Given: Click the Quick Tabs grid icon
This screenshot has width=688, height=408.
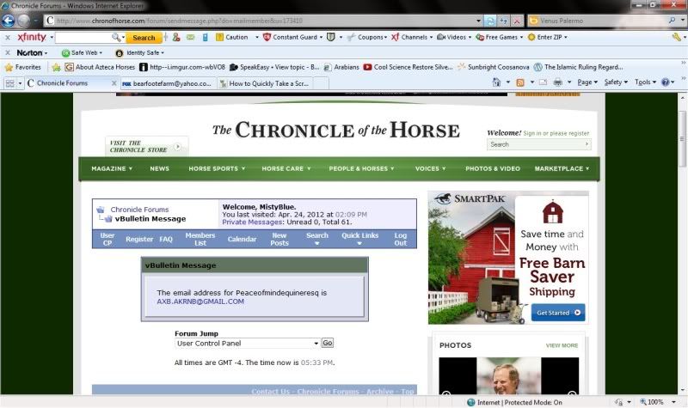Looking at the screenshot, I should tap(10, 83).
